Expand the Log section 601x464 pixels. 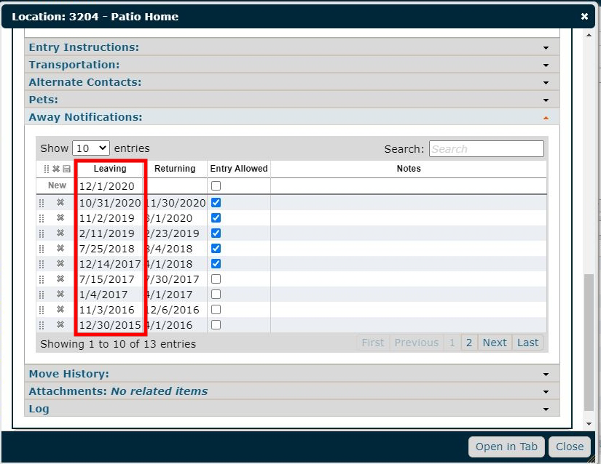pyautogui.click(x=292, y=409)
